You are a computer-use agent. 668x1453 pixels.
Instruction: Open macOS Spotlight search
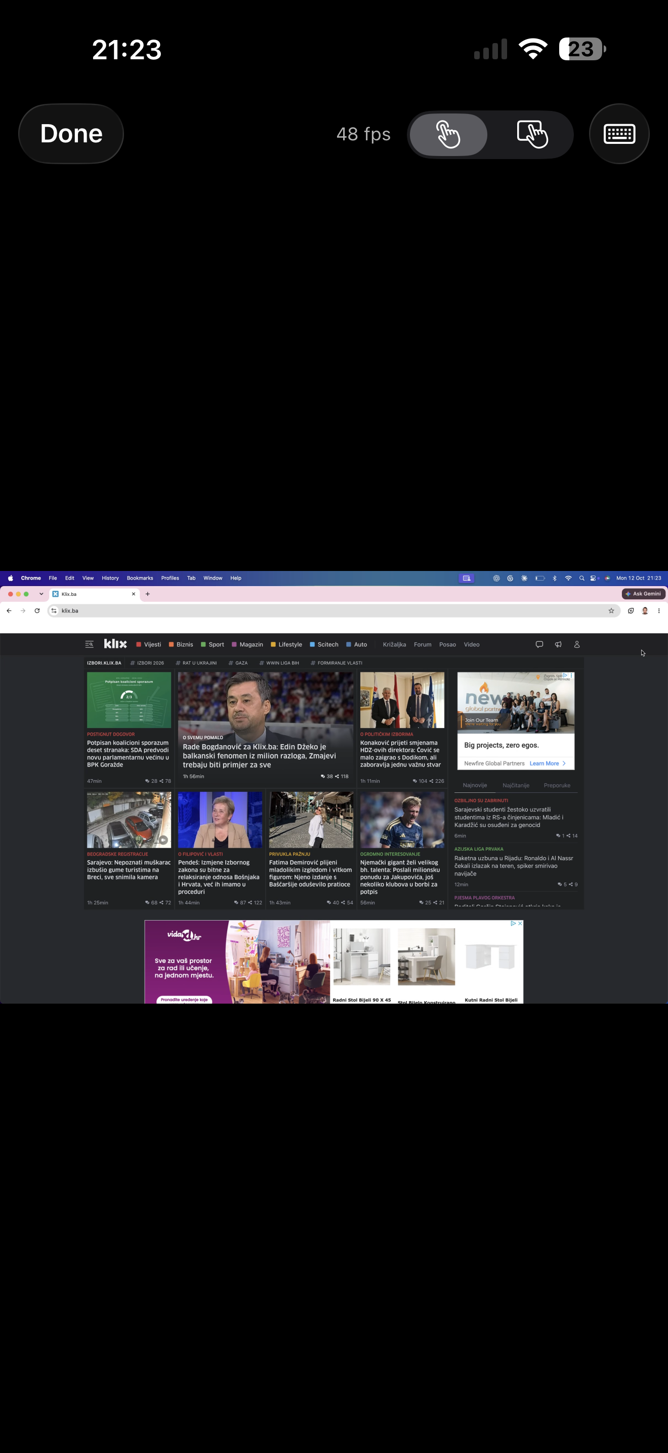point(582,578)
